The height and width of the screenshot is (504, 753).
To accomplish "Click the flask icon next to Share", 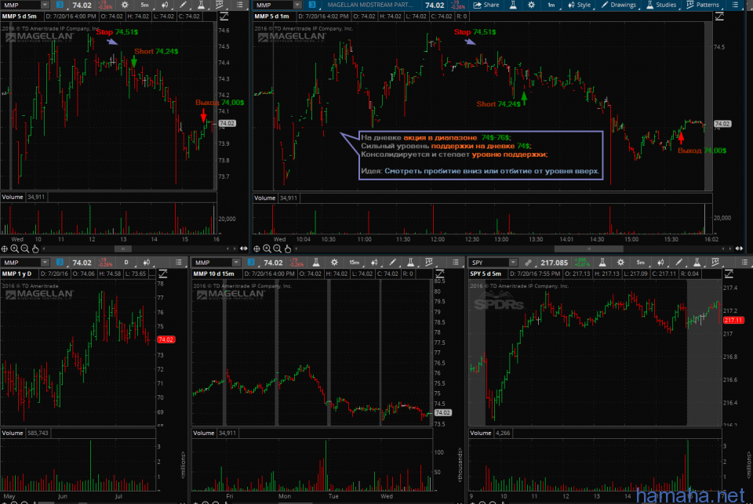I will pos(513,5).
